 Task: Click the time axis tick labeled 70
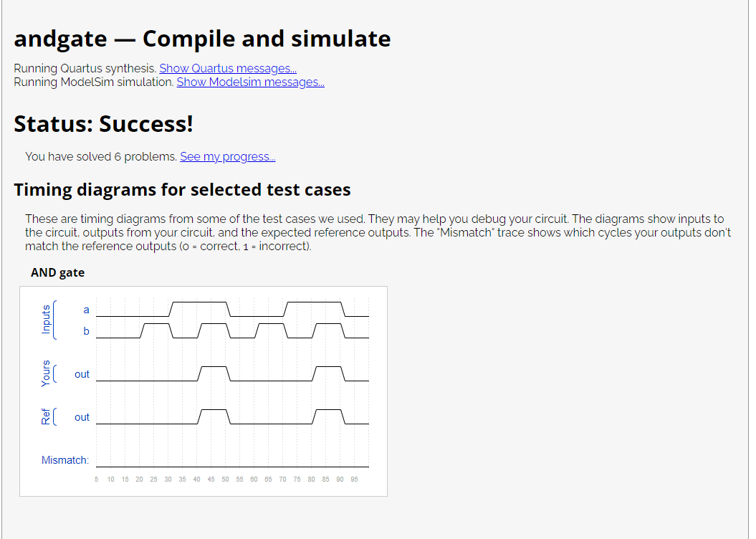tap(282, 480)
